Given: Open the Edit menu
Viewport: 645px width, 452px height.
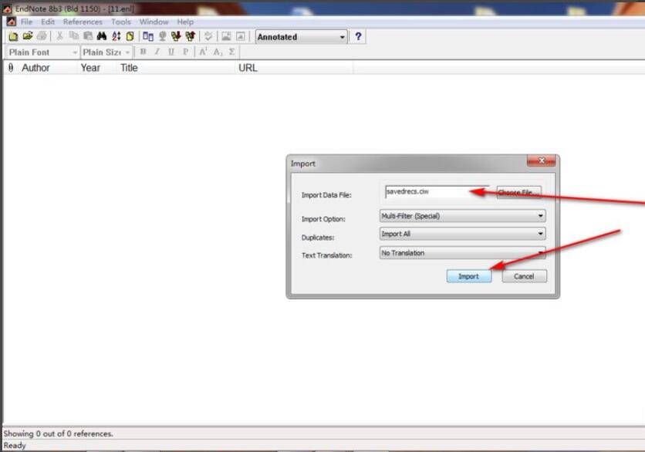Looking at the screenshot, I should point(48,22).
